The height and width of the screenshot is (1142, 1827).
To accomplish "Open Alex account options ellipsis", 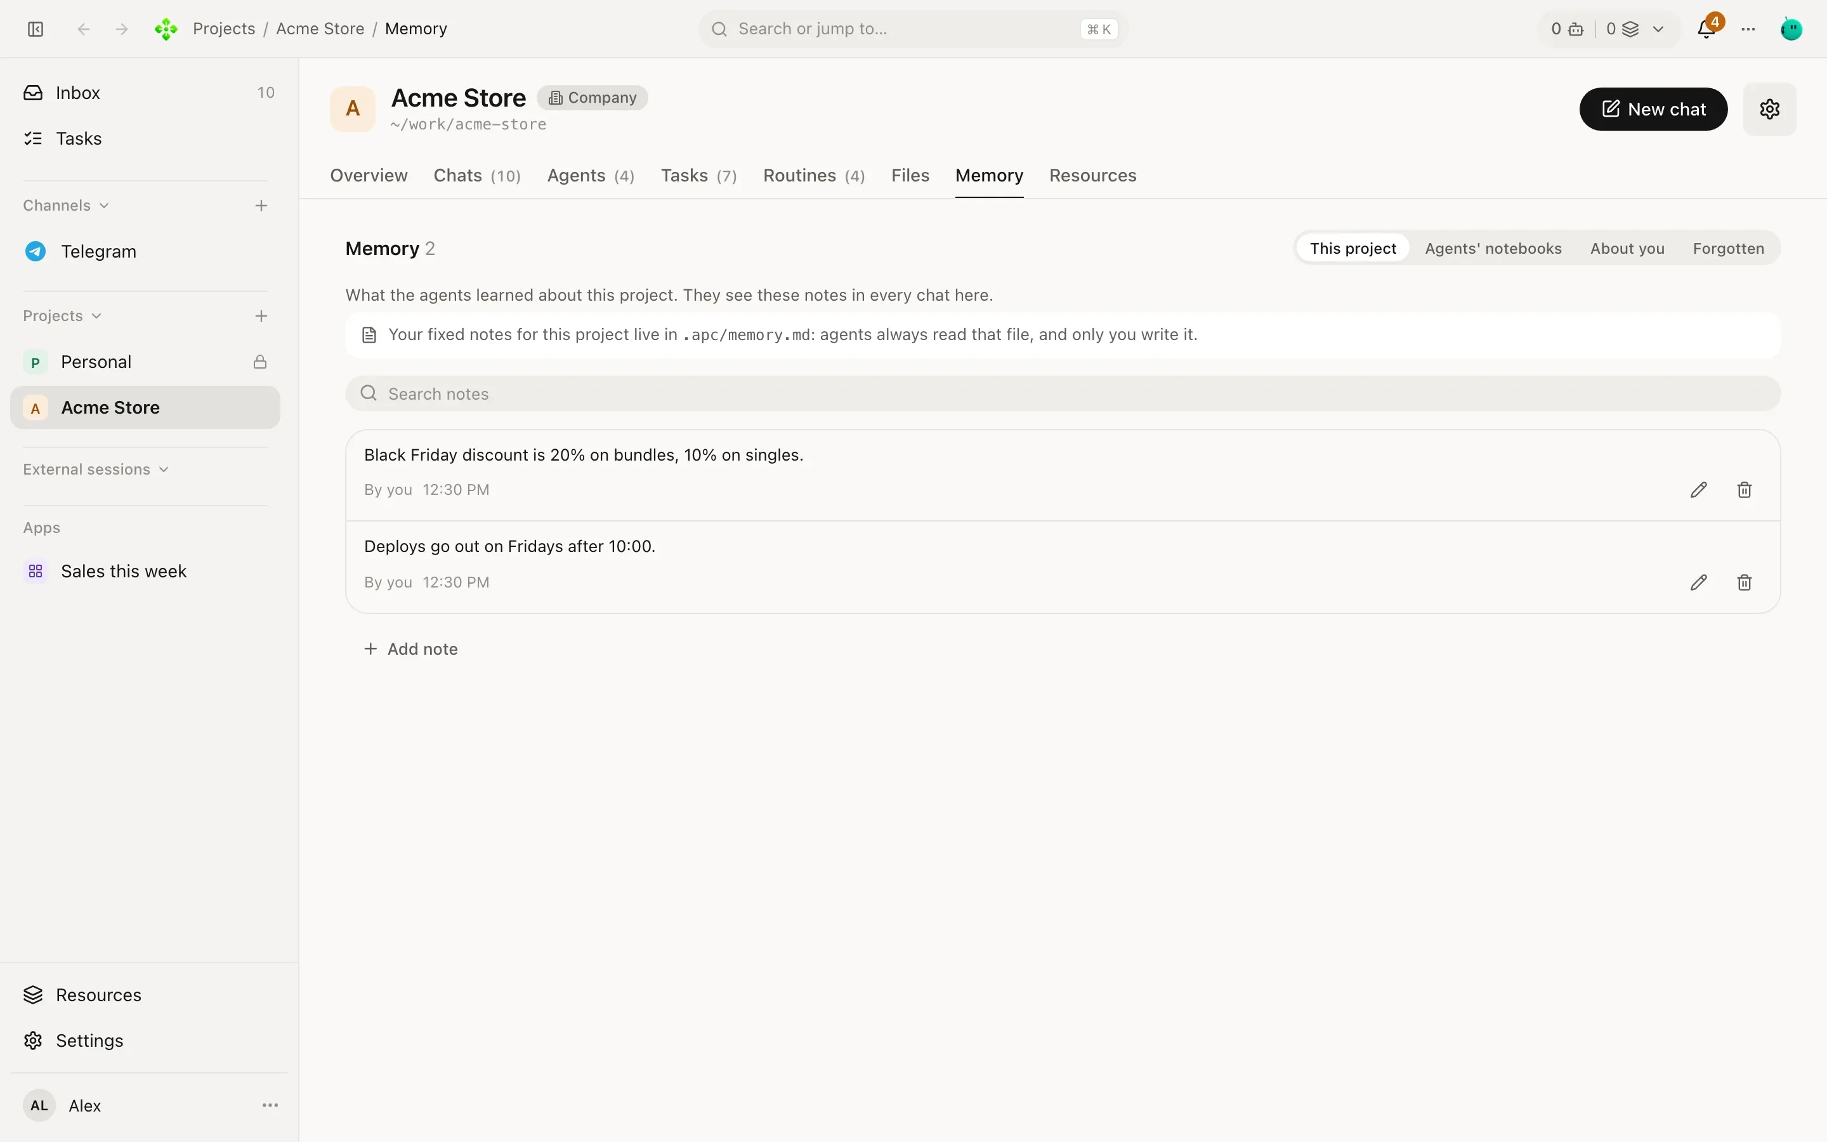I will (x=270, y=1105).
